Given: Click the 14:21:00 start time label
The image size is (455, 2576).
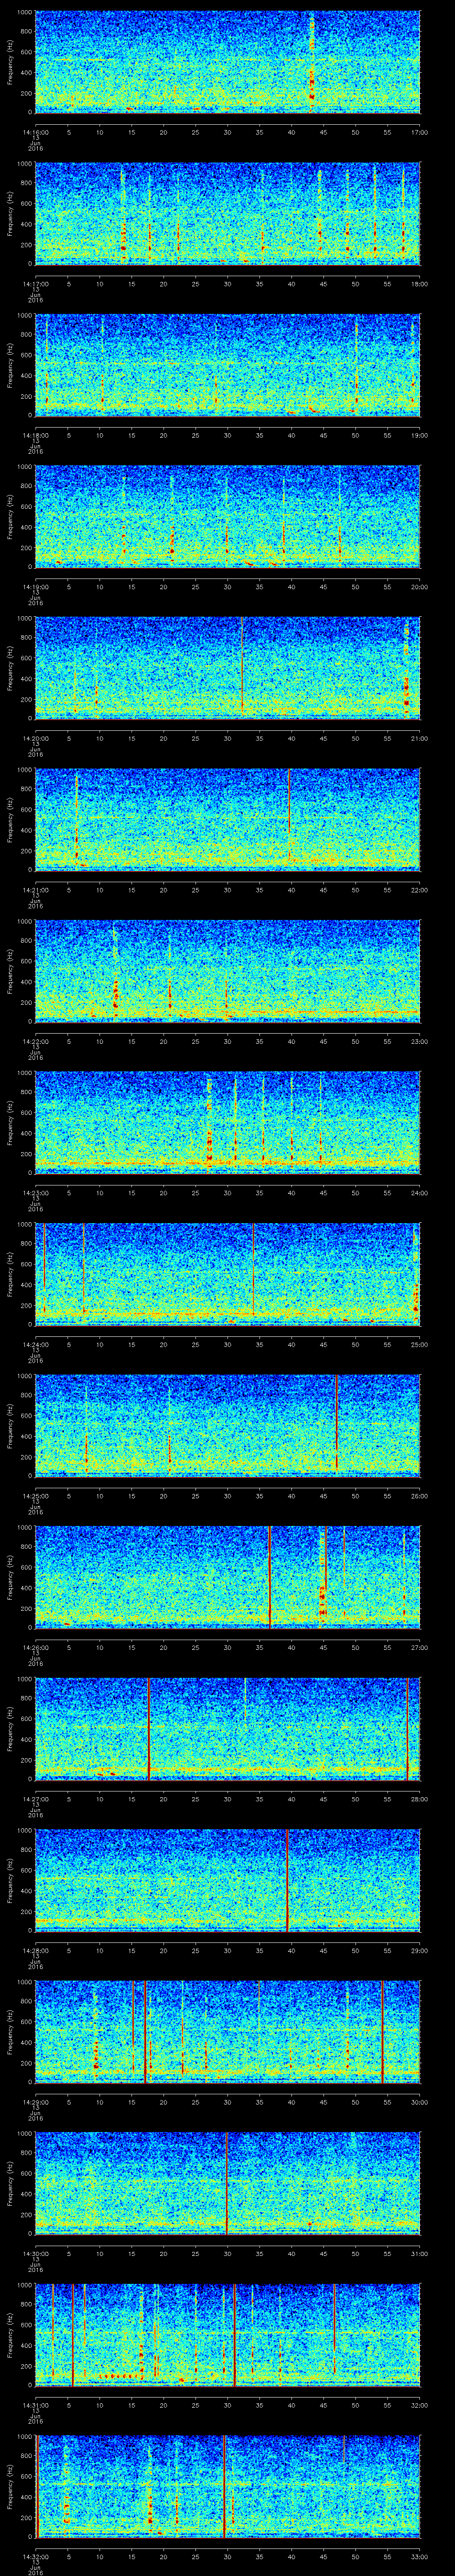Looking at the screenshot, I should (x=35, y=890).
